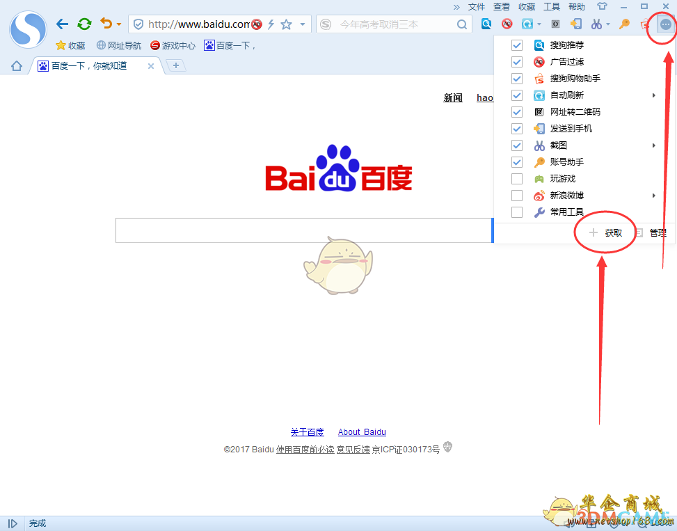The height and width of the screenshot is (531, 677).
Task: Open the undo history dropdown arrow
Action: 119,24
